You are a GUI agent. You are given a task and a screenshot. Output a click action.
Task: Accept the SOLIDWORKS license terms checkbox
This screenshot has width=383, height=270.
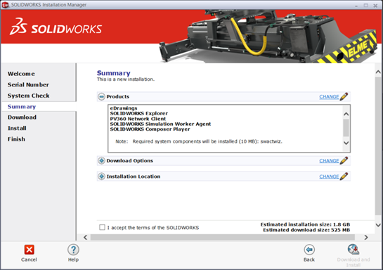pyautogui.click(x=102, y=228)
